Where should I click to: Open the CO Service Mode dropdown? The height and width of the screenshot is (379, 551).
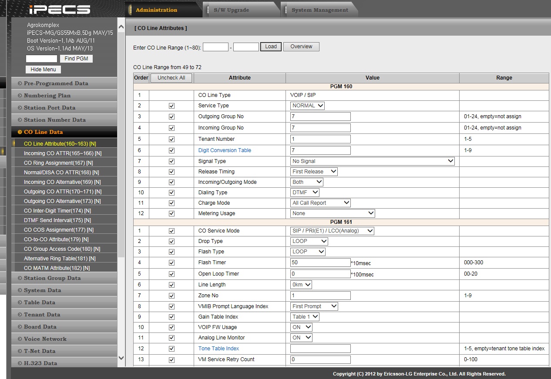tap(332, 231)
